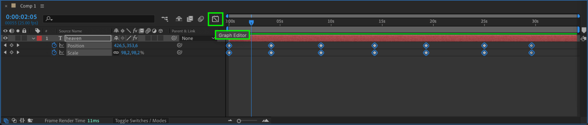Click Toggle Switches / Modes button
Image resolution: width=588 pixels, height=125 pixels.
click(x=141, y=121)
